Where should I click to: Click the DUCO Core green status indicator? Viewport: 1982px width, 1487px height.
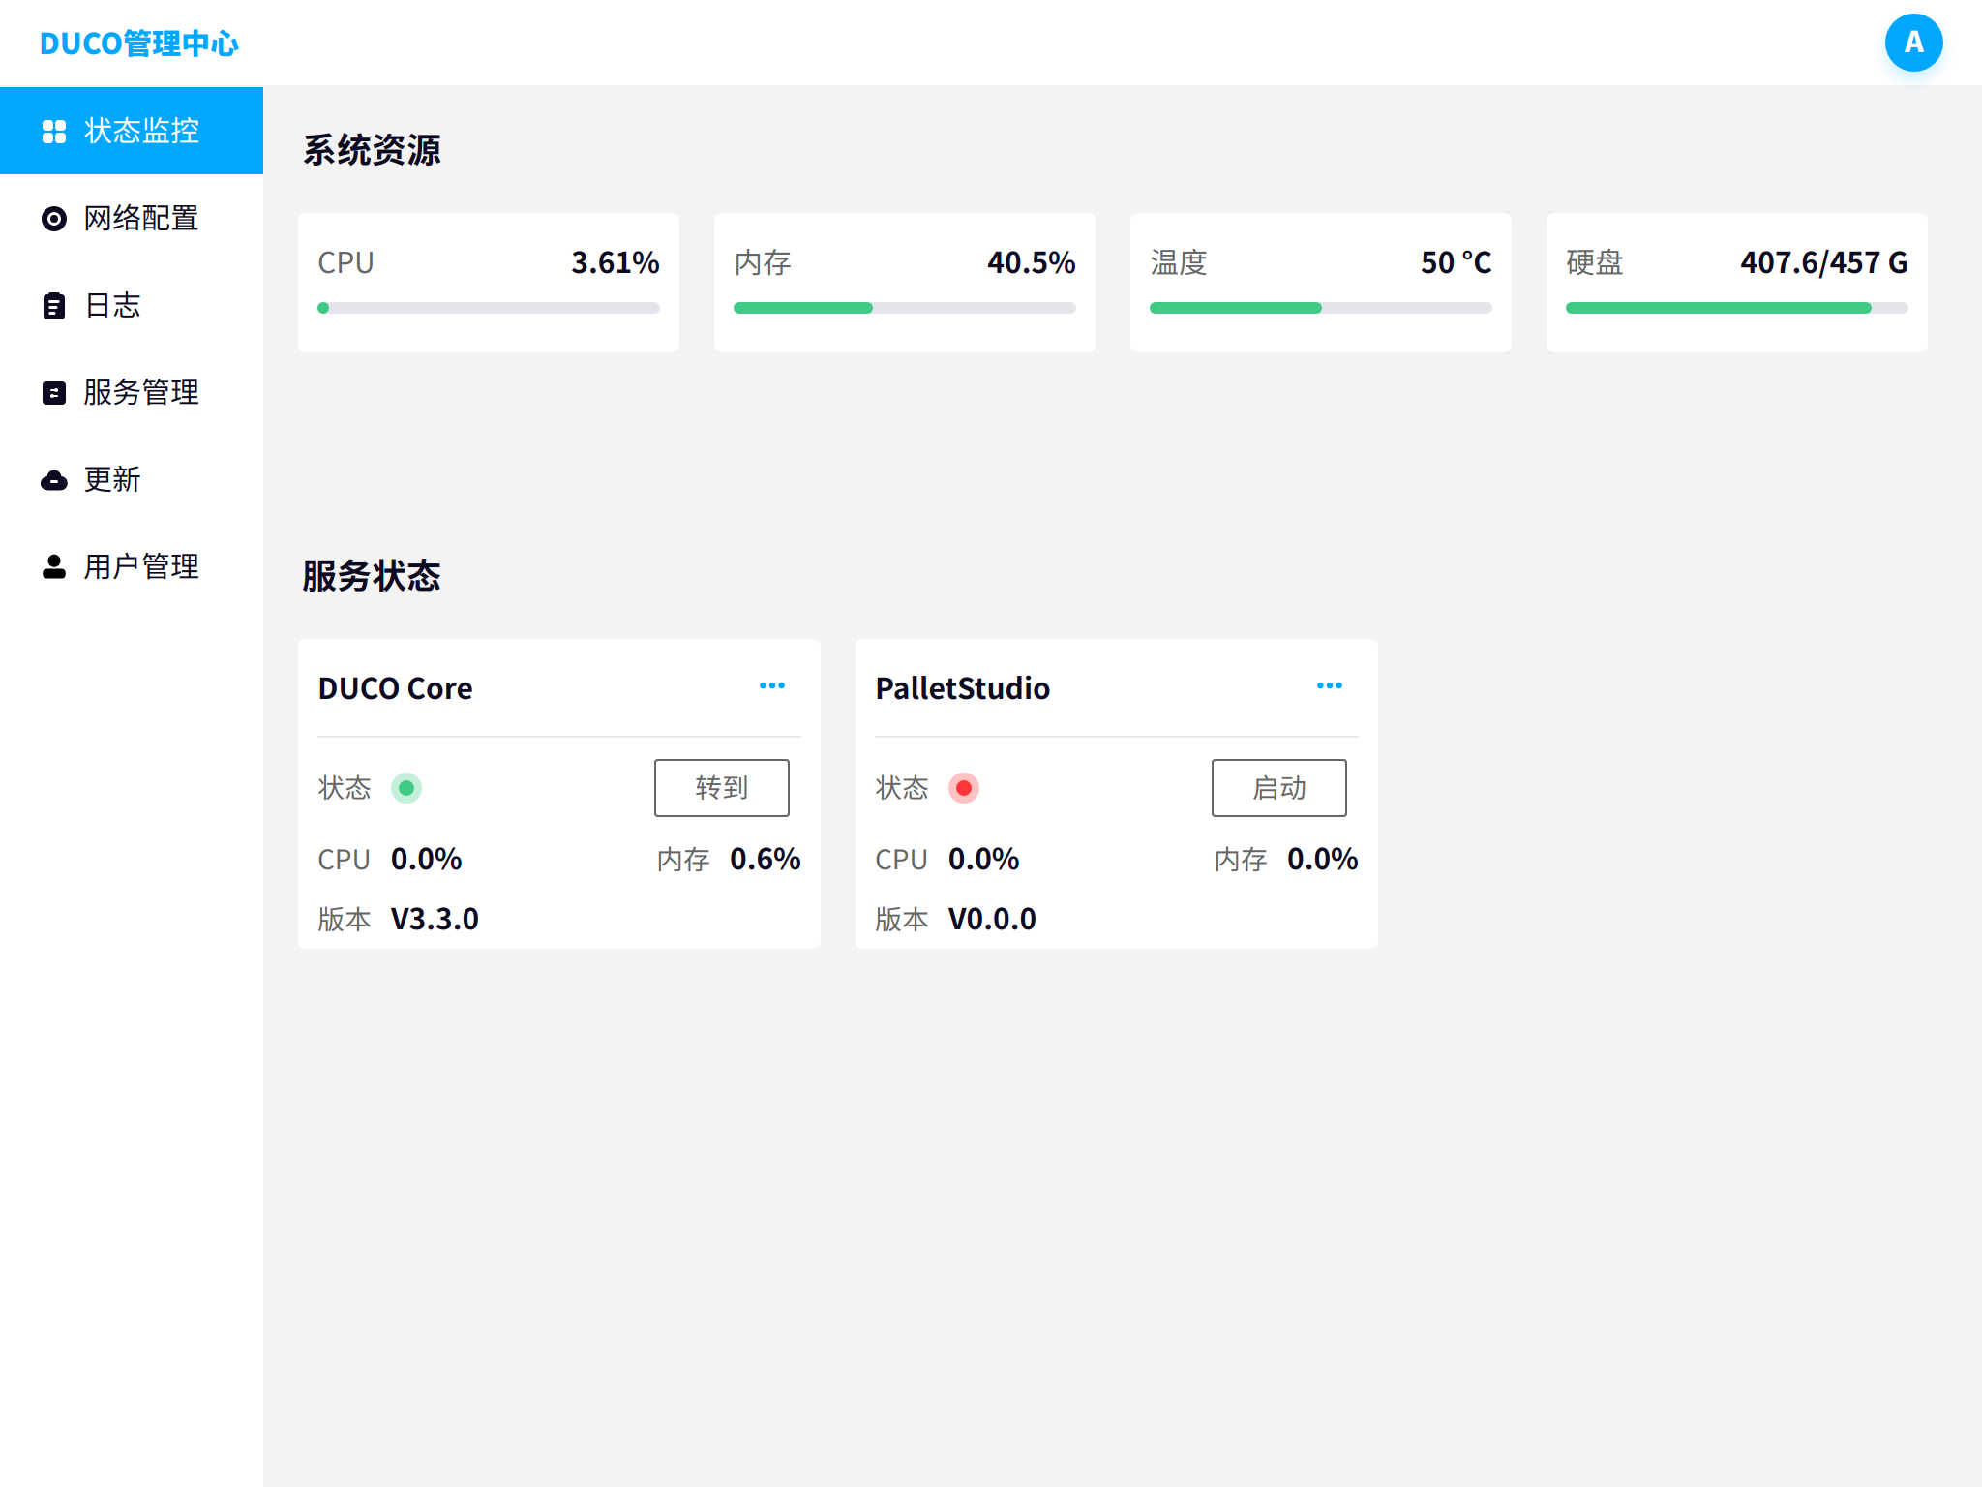tap(406, 788)
